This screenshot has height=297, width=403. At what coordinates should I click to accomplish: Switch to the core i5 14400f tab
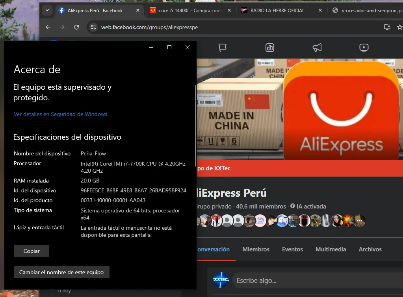189,10
